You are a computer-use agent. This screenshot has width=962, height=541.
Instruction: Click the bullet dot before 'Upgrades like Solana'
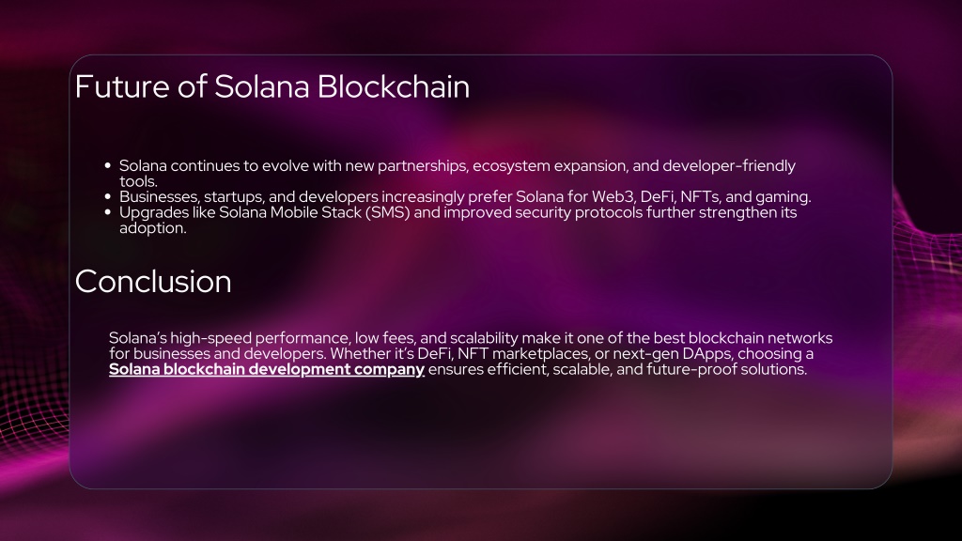(x=108, y=212)
